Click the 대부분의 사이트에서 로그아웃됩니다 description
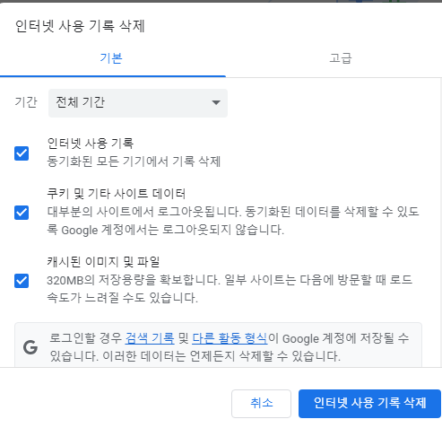The image size is (442, 428). pyautogui.click(x=233, y=221)
